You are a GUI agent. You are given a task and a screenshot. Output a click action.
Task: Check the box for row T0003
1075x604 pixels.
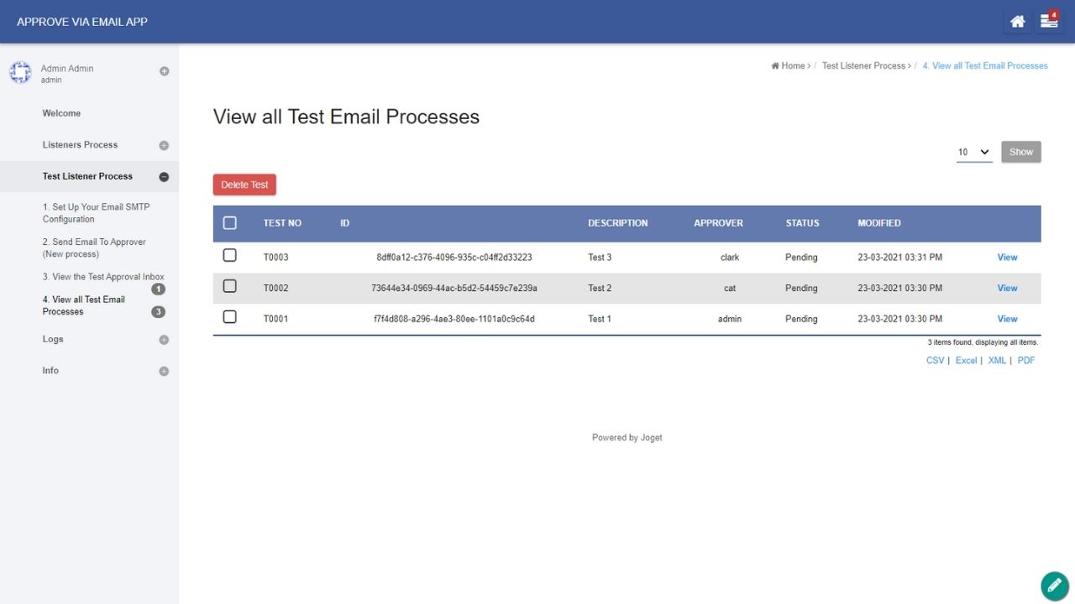pyautogui.click(x=230, y=255)
